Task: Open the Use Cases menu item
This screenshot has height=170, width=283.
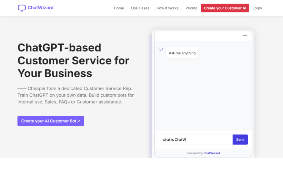Action: coord(140,8)
